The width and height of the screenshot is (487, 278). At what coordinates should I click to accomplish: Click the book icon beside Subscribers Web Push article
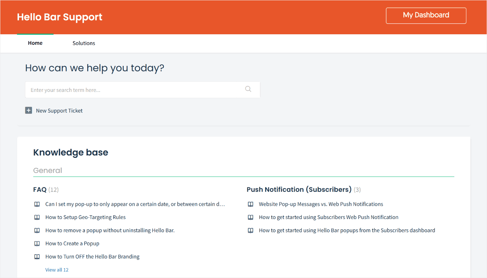(250, 217)
